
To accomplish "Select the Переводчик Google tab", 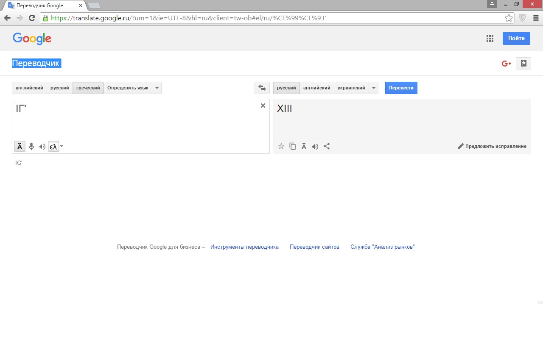I will click(x=45, y=6).
